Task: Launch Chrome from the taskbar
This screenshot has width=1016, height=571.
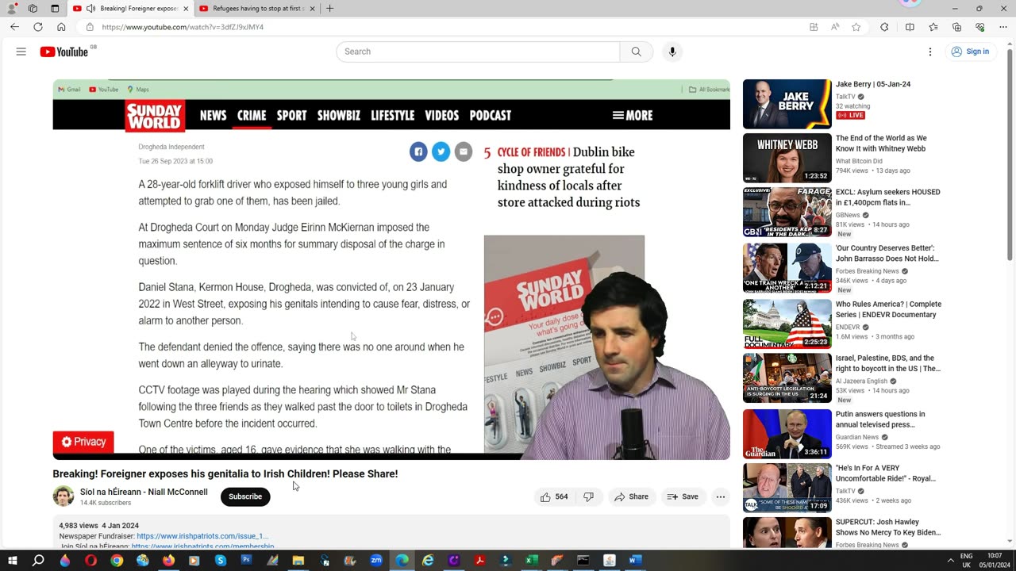Action: click(117, 560)
